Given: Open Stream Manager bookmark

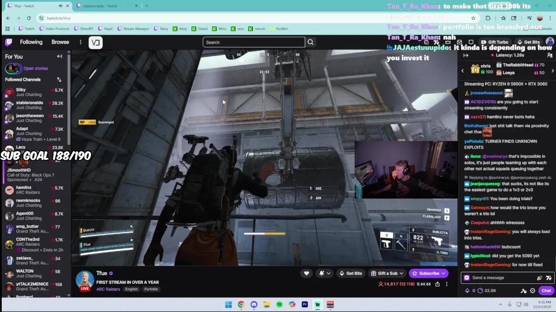Looking at the screenshot, I should (133, 29).
